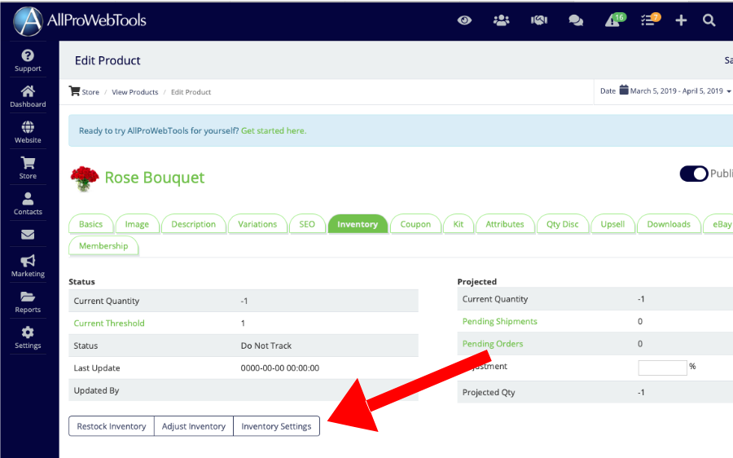Click the search magnifier icon

click(x=709, y=20)
